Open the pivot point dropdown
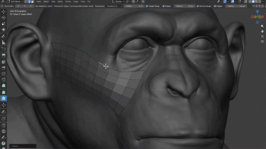The image size is (266, 149). coord(128,2)
